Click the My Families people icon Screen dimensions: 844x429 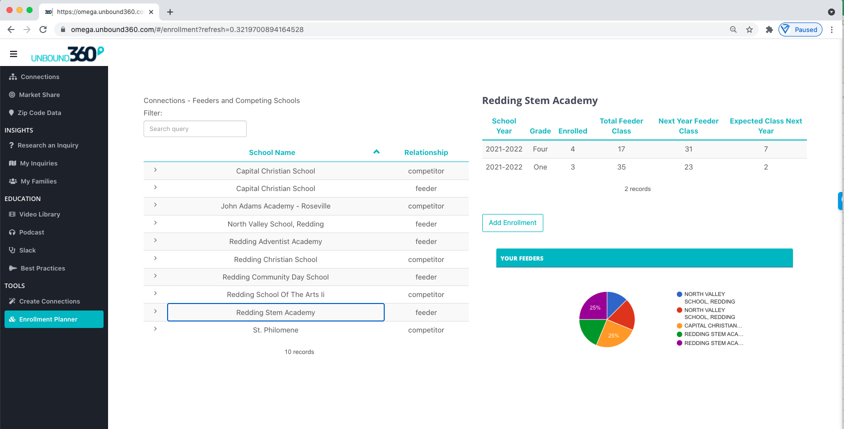13,181
